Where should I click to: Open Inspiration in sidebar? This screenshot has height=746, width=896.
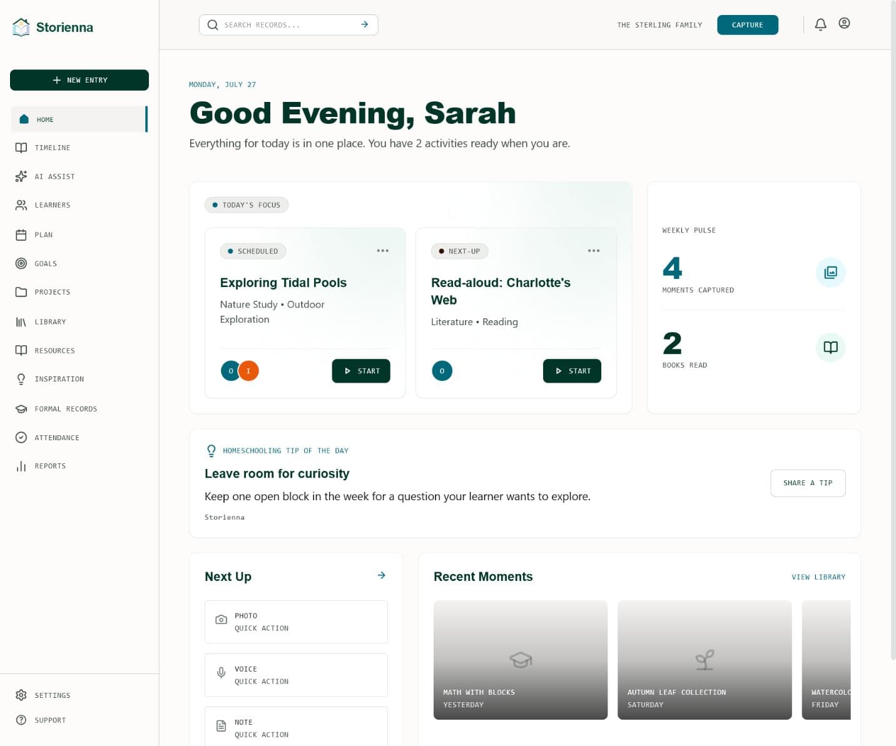coord(79,379)
